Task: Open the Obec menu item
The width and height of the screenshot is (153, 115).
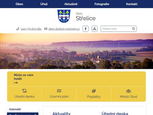Action: click(19, 4)
